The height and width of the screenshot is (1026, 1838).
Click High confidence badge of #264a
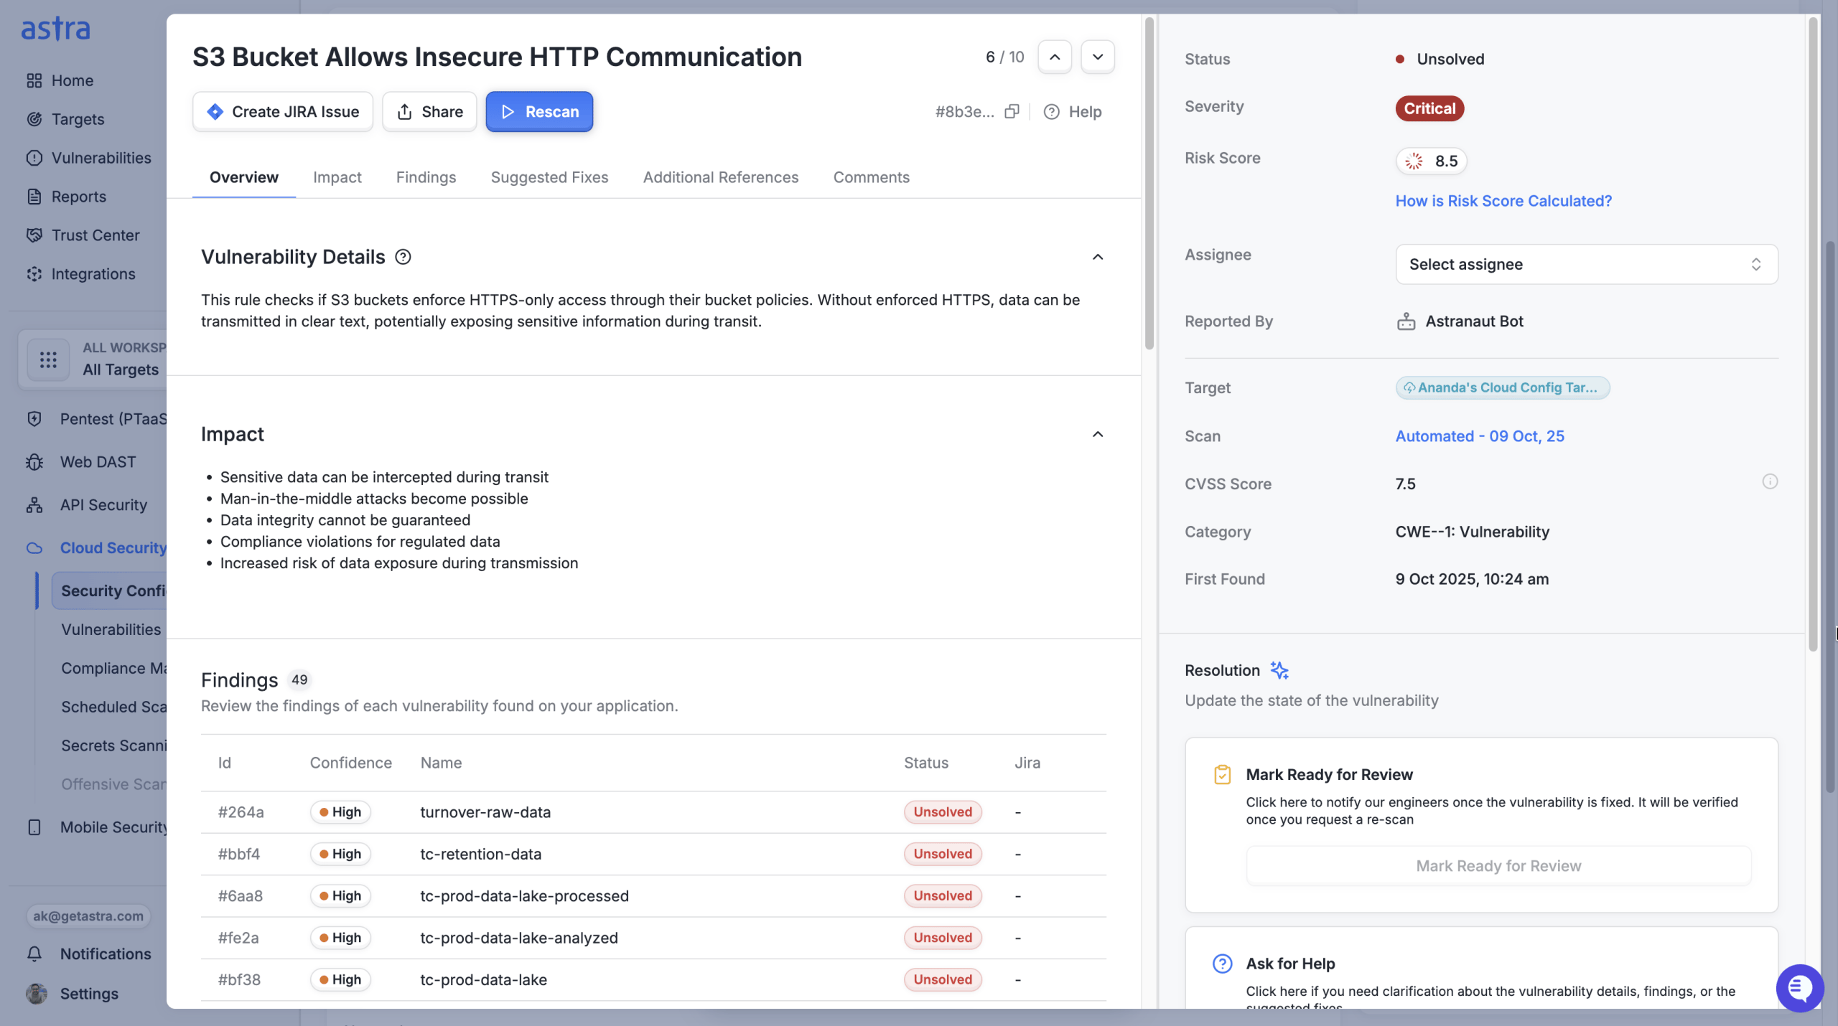click(x=340, y=812)
